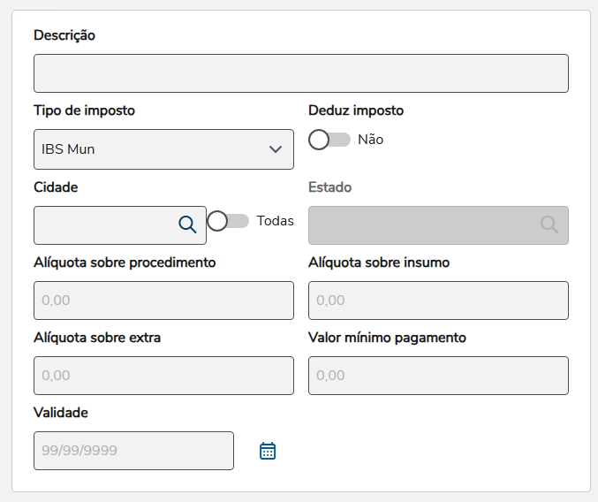598x502 pixels.
Task: Click the "Todas" label text
Action: (x=275, y=221)
